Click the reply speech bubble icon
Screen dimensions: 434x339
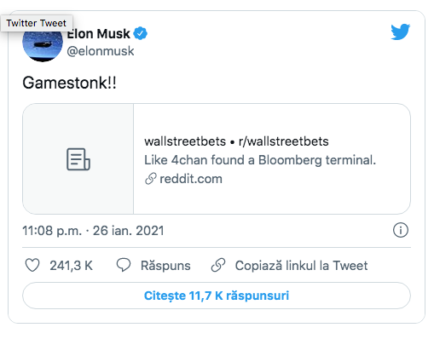(x=124, y=265)
